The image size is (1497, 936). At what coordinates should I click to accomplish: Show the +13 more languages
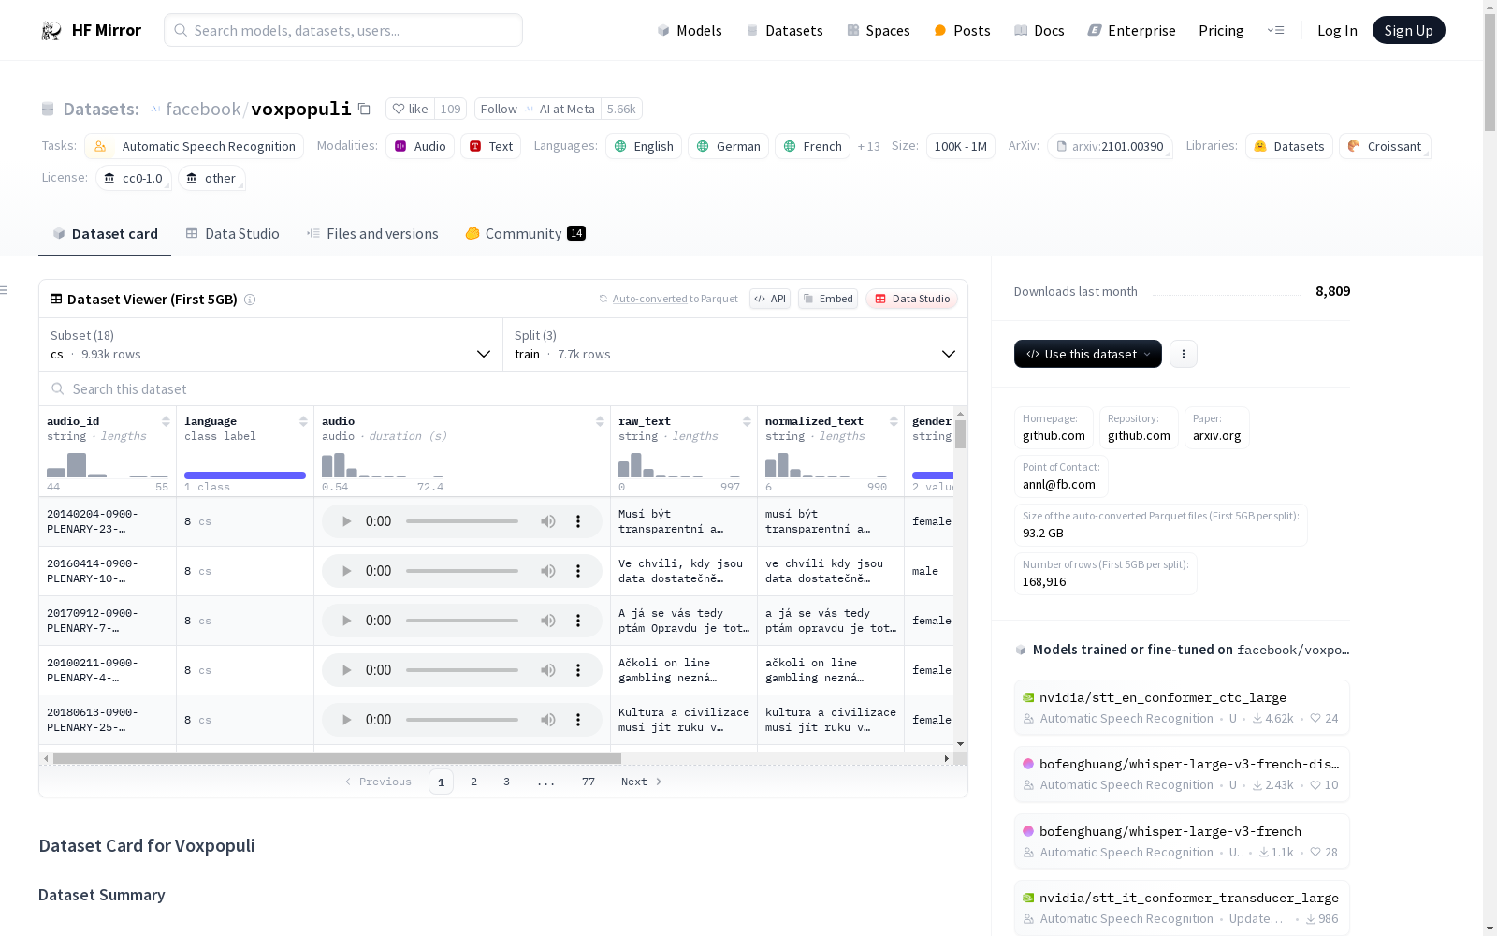[x=869, y=146]
